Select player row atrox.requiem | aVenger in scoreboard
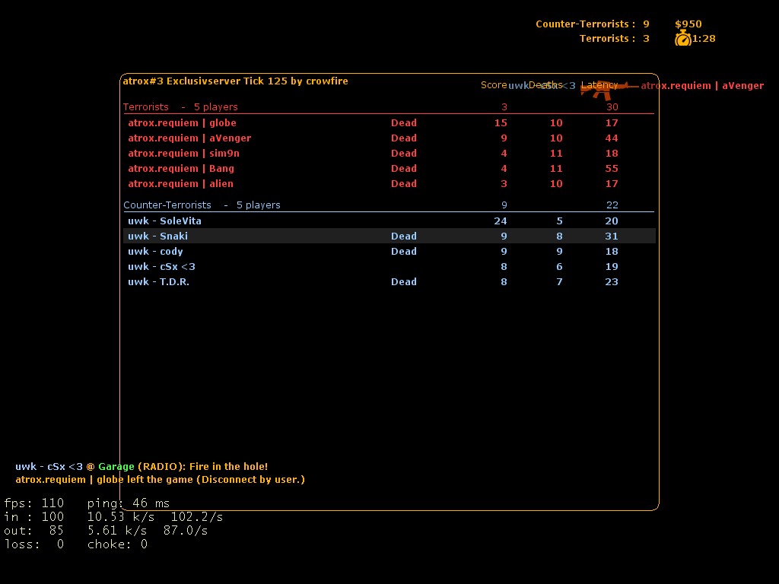 coord(189,138)
